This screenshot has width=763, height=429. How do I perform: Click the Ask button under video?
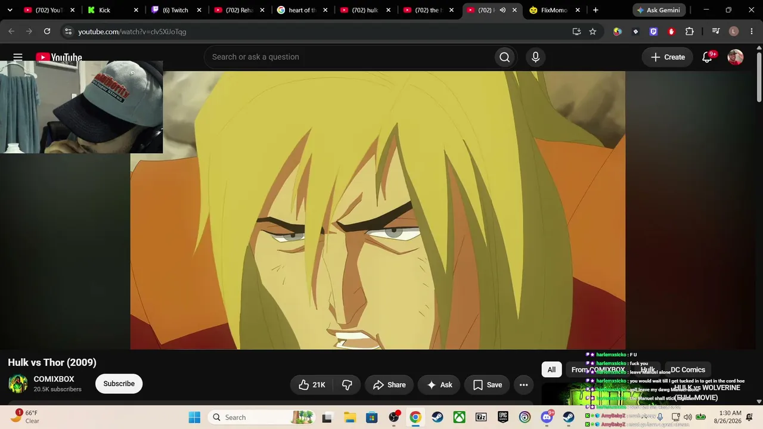click(439, 385)
